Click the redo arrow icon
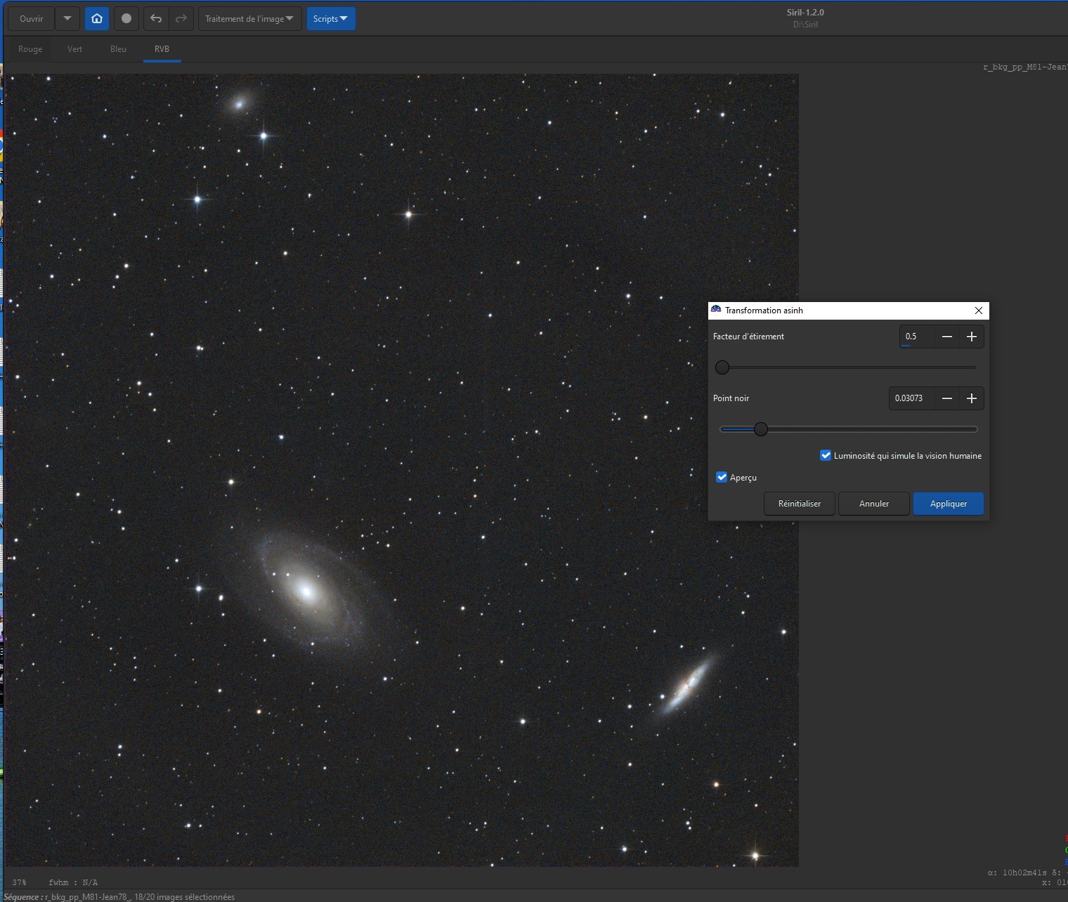This screenshot has width=1068, height=902. coord(181,19)
